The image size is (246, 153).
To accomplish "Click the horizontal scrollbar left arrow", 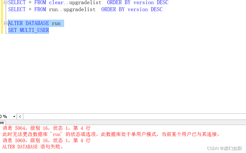I will pos(20,116).
